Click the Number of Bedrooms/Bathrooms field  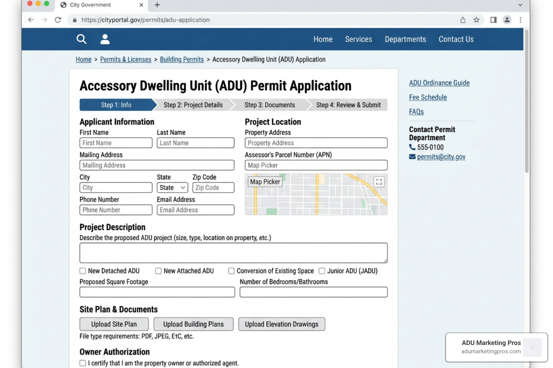point(314,292)
